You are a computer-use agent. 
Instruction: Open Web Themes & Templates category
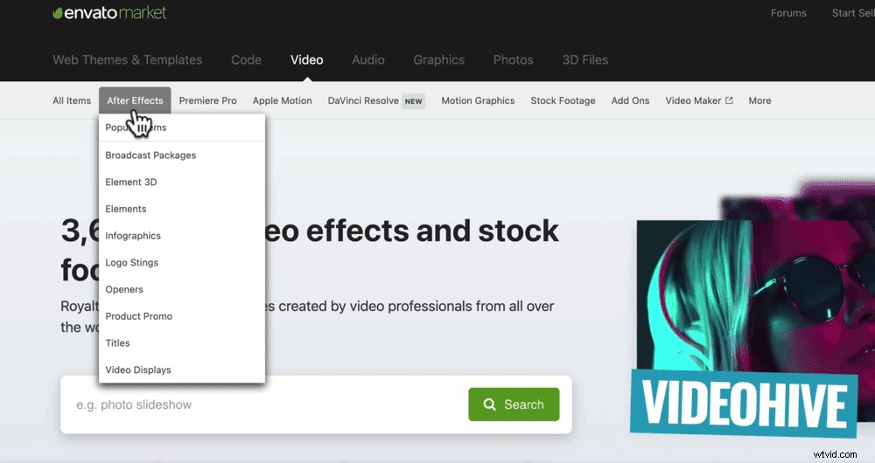[127, 59]
